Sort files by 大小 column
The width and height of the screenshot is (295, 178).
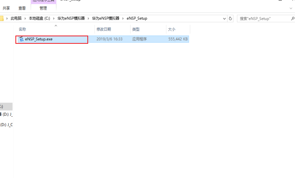(x=172, y=29)
